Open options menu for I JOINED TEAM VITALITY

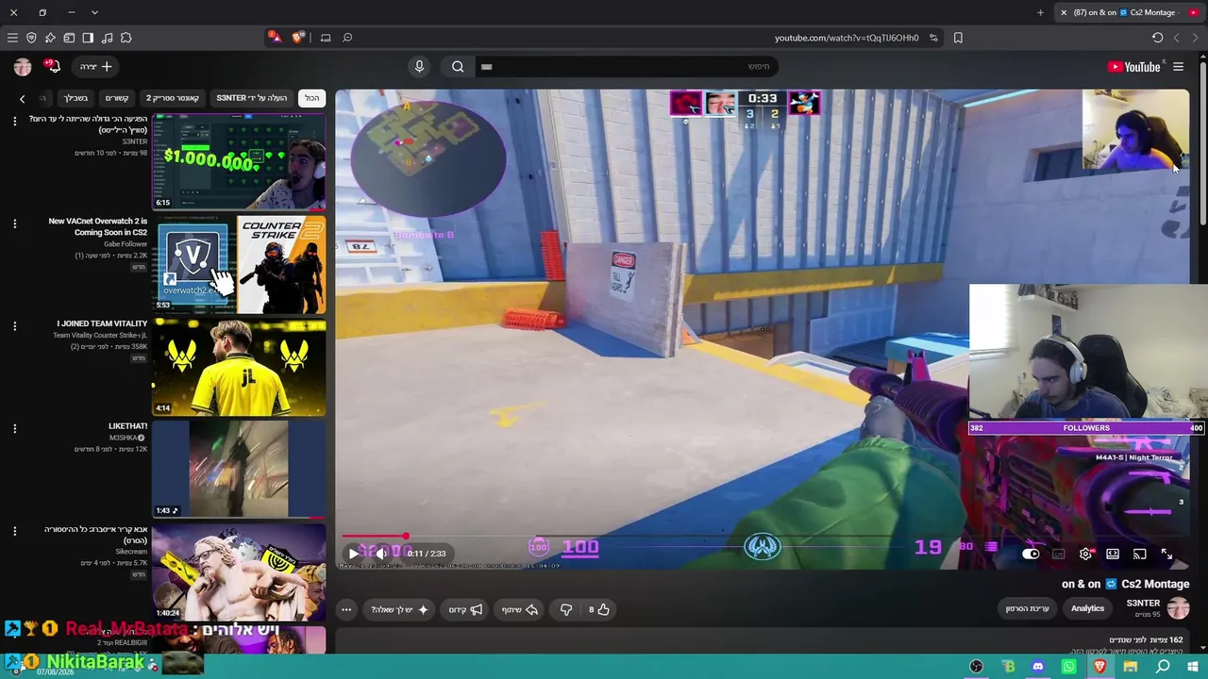pyautogui.click(x=14, y=326)
